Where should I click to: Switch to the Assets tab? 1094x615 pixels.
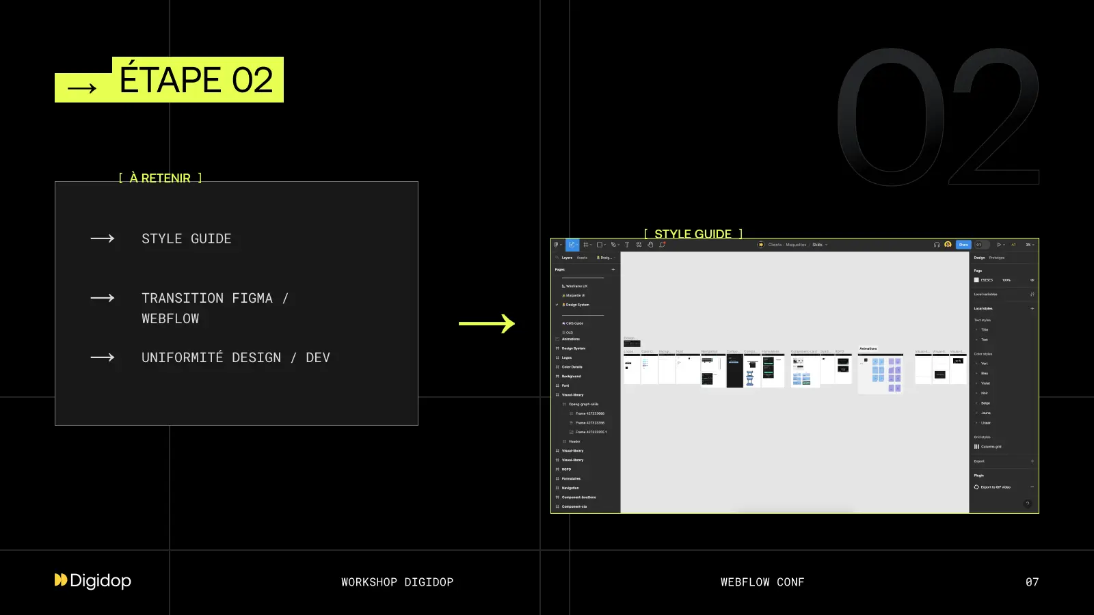coord(583,258)
